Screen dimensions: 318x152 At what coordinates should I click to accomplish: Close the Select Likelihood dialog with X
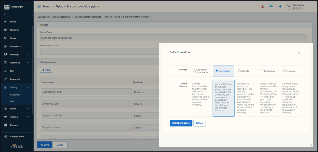point(299,52)
